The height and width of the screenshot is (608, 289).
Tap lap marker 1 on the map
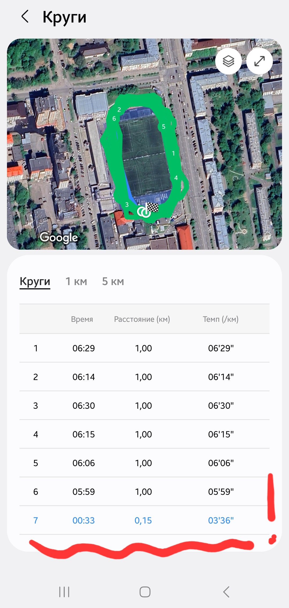(173, 153)
